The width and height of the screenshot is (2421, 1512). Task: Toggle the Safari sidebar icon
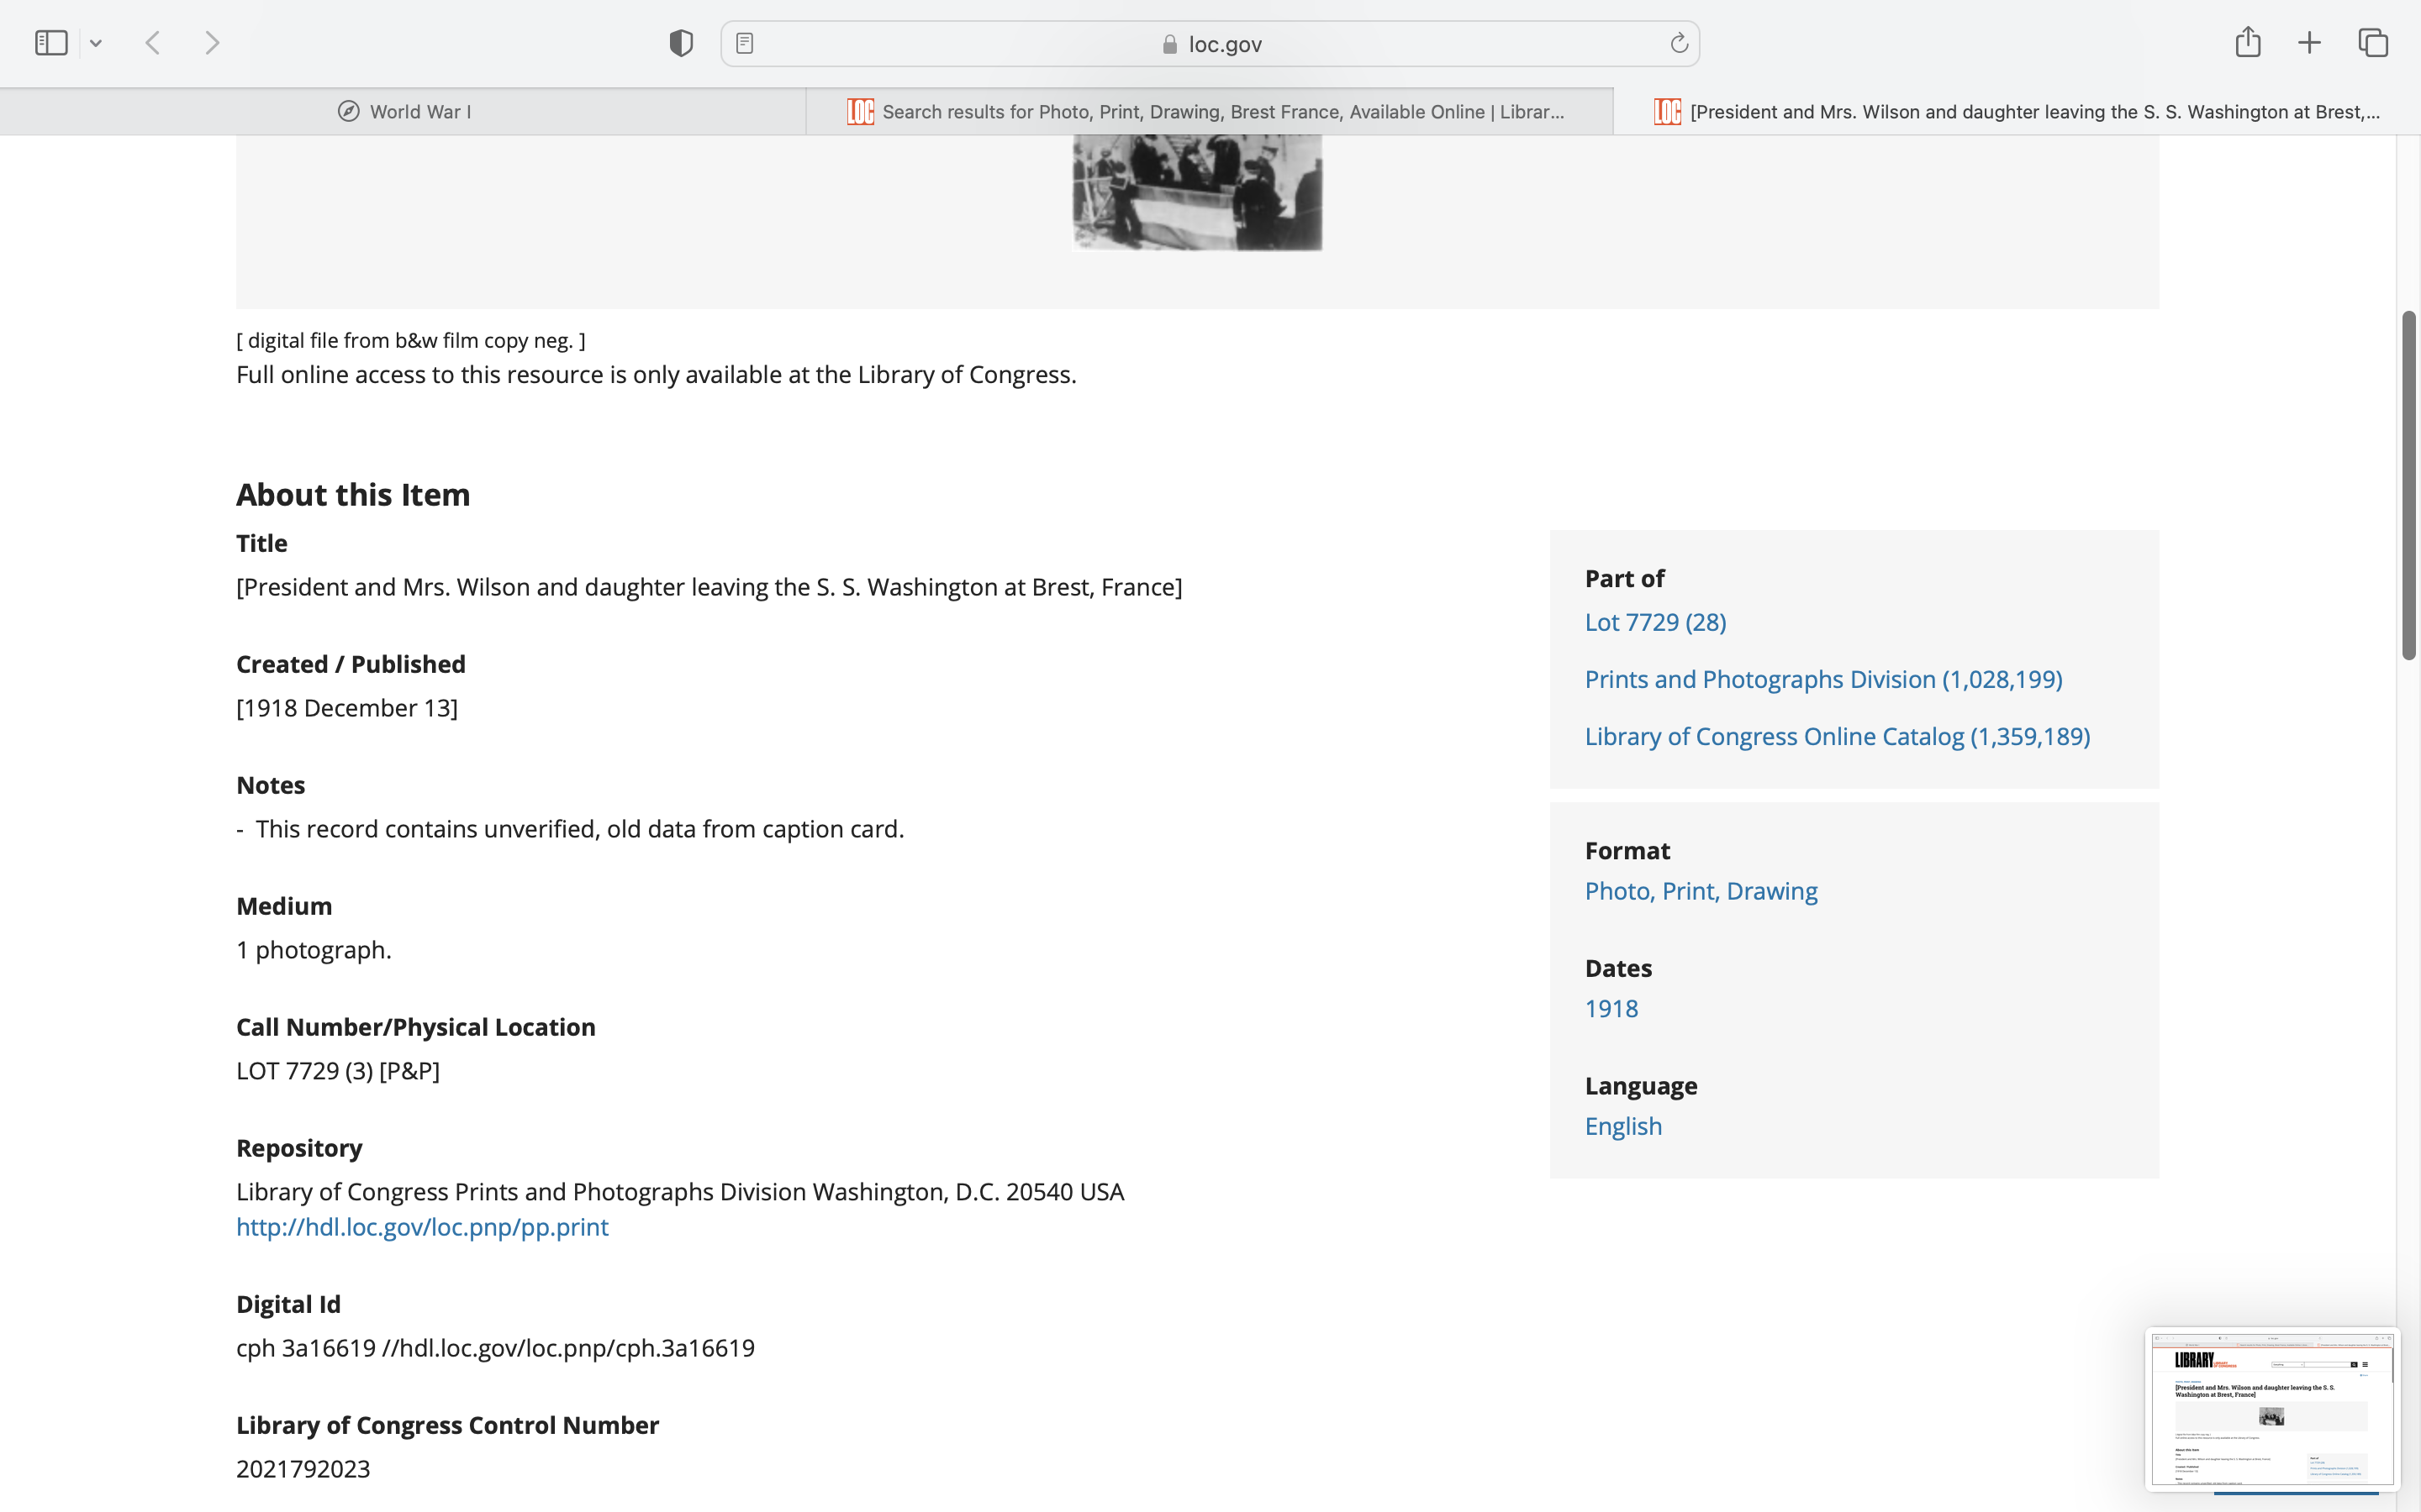coord(51,43)
